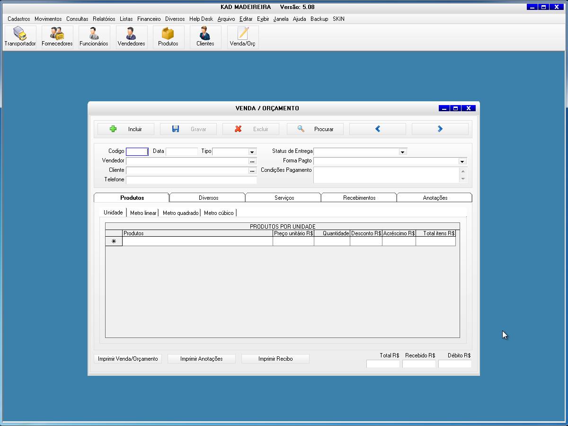This screenshot has width=568, height=426.
Task: Go to next record with right arrow
Action: pyautogui.click(x=440, y=129)
